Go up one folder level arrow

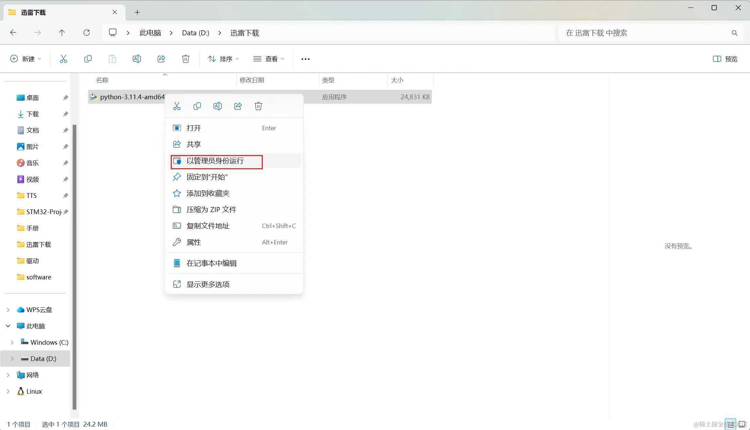pyautogui.click(x=62, y=33)
